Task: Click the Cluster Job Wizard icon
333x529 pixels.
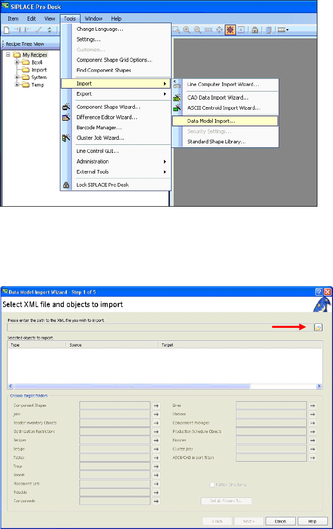Action: pyautogui.click(x=66, y=138)
